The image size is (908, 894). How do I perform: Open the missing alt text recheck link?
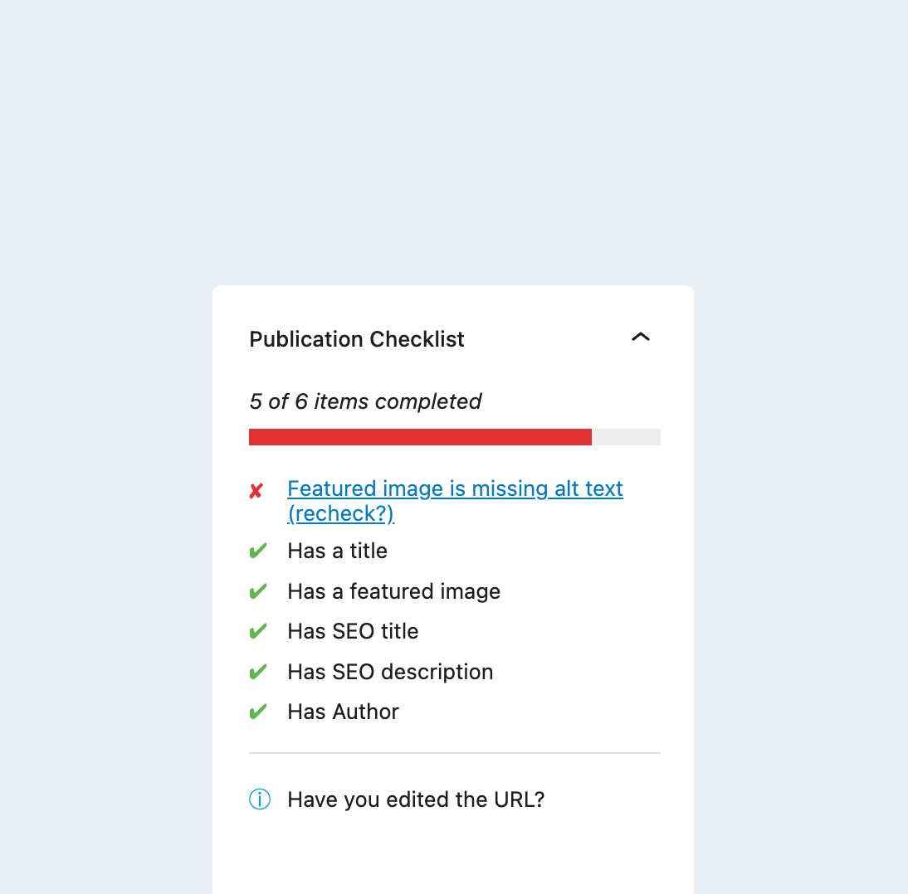point(455,489)
